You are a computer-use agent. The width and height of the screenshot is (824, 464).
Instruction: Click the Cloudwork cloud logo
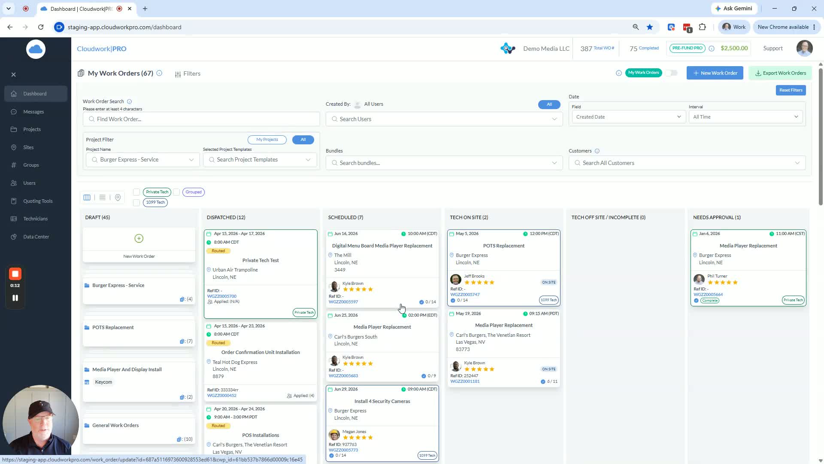coord(36,49)
